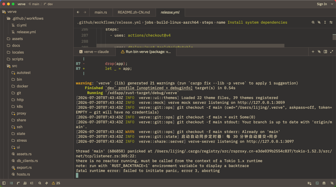Click the buffer search magnifier icon
Viewport: 336px width, 187px height.
coord(313,22)
